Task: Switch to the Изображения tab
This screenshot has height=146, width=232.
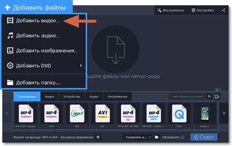Action: pos(117,97)
